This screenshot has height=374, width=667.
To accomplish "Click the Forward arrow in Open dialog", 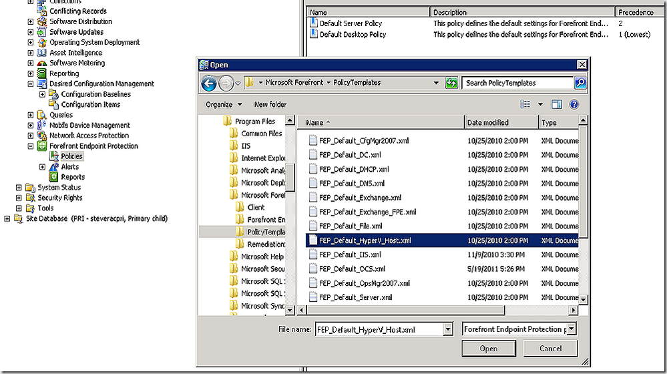I will click(x=226, y=83).
